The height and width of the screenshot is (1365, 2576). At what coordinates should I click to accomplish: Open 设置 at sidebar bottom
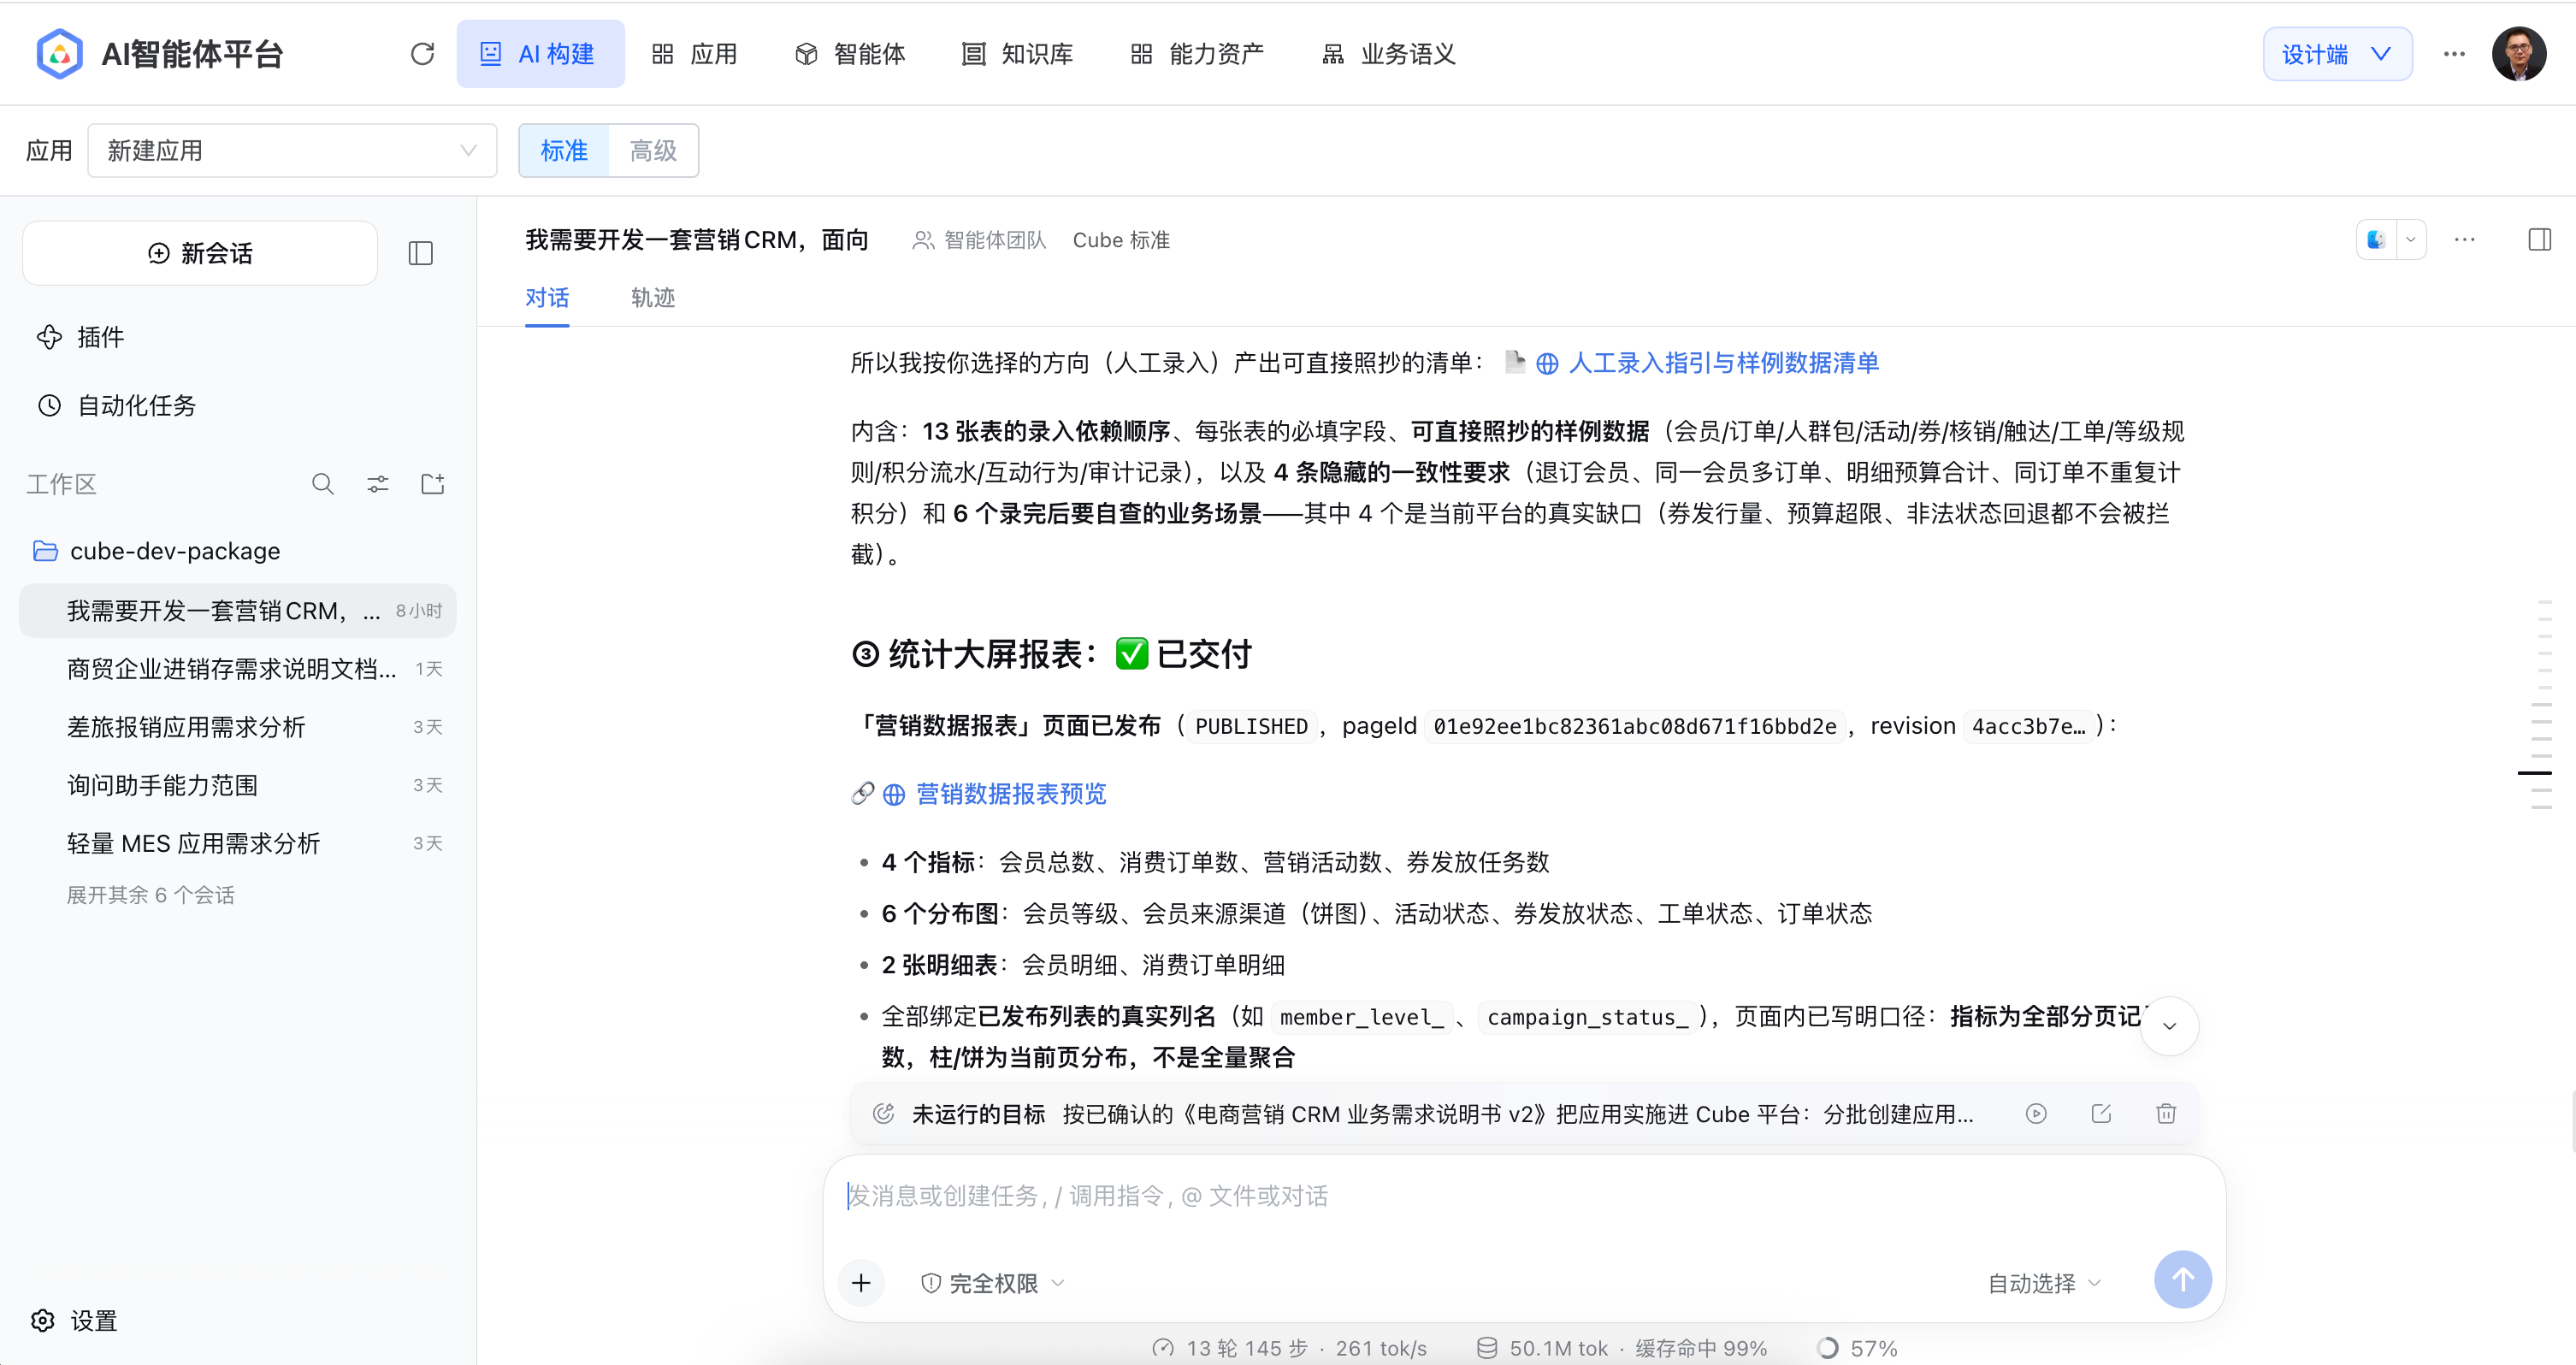click(75, 1321)
